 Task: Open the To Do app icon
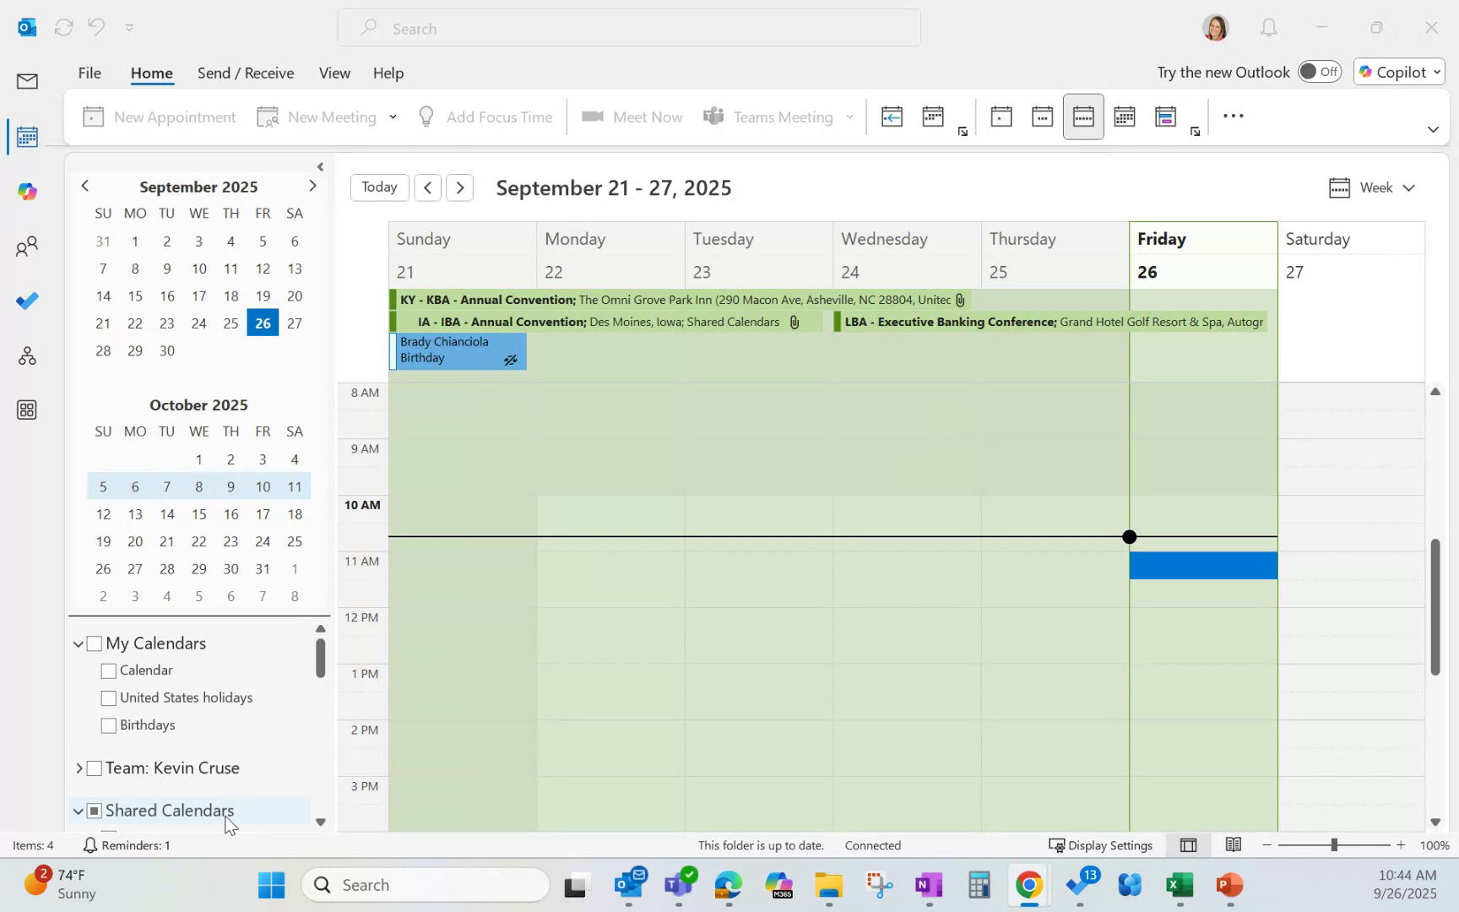pyautogui.click(x=26, y=301)
